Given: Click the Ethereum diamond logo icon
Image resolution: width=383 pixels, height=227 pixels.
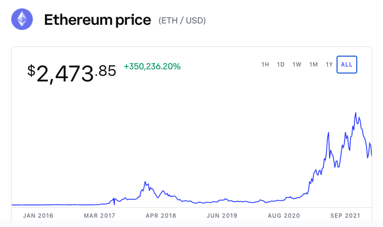Looking at the screenshot, I should (22, 19).
